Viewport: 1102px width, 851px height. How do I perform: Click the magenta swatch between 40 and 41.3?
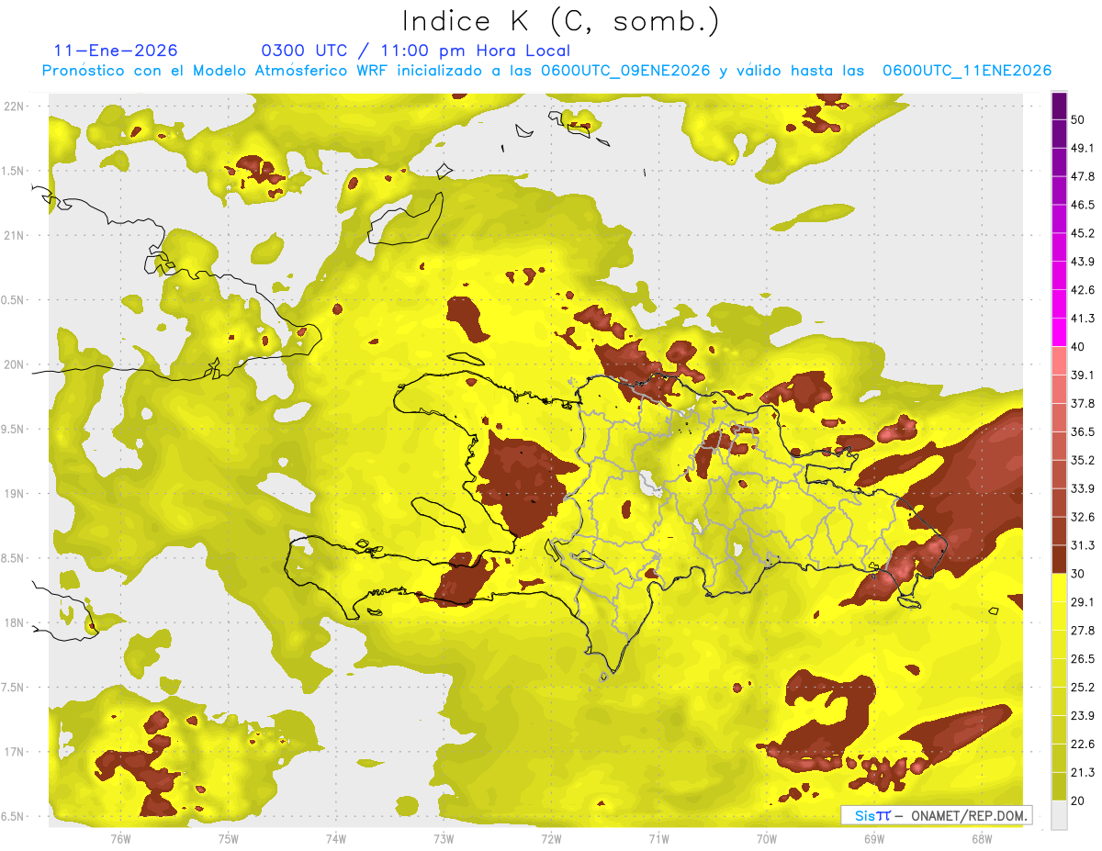(1059, 333)
